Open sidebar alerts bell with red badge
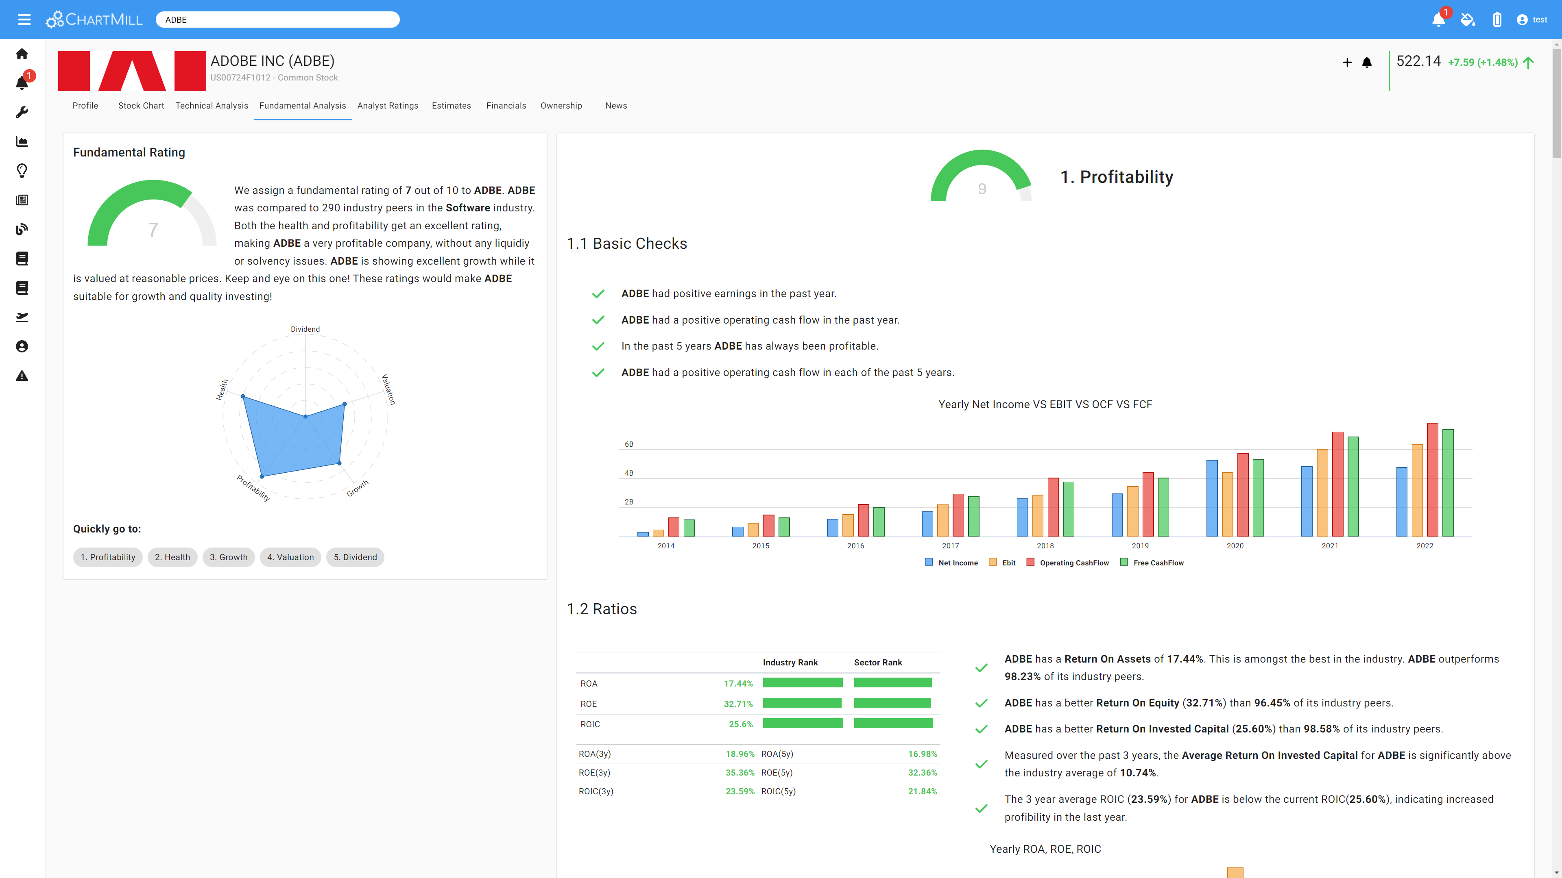This screenshot has width=1562, height=878. [22, 83]
